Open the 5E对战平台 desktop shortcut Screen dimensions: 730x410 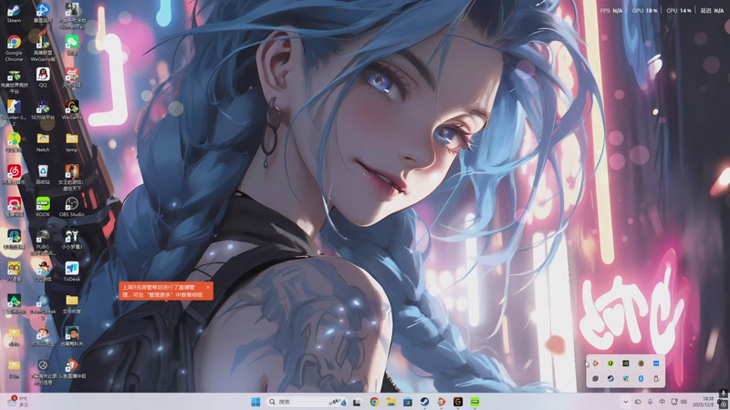click(43, 109)
